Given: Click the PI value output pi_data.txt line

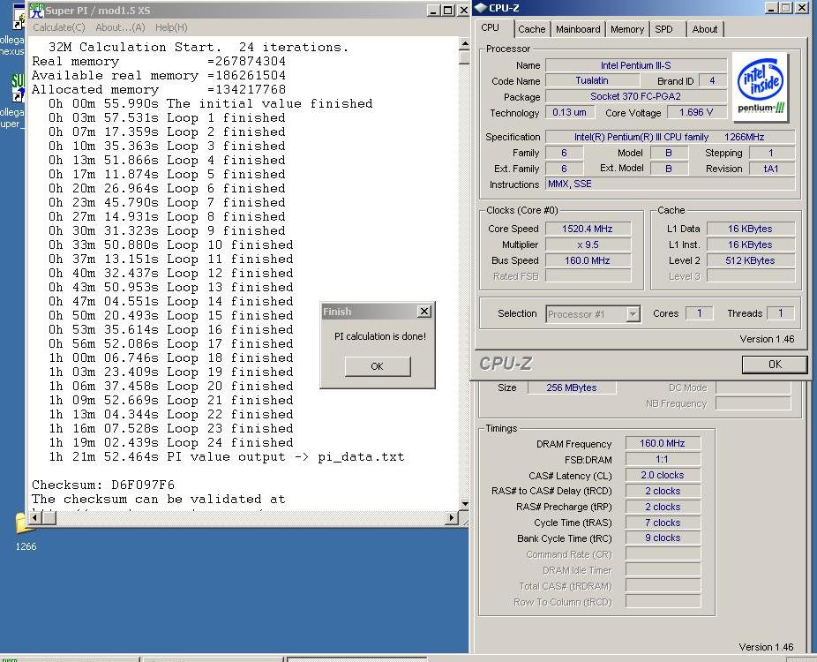Looking at the screenshot, I should 227,456.
